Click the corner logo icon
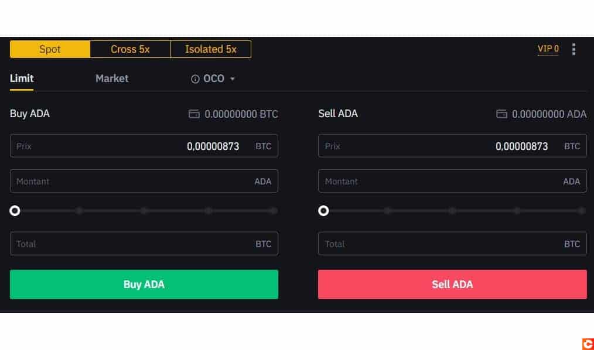The image size is (594, 350). [588, 344]
